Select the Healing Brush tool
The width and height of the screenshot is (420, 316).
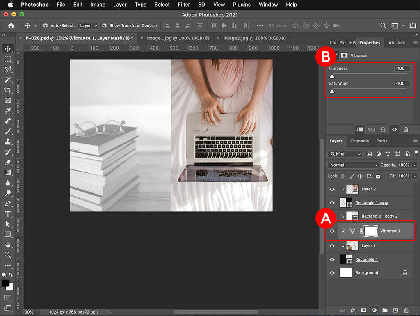pyautogui.click(x=8, y=121)
